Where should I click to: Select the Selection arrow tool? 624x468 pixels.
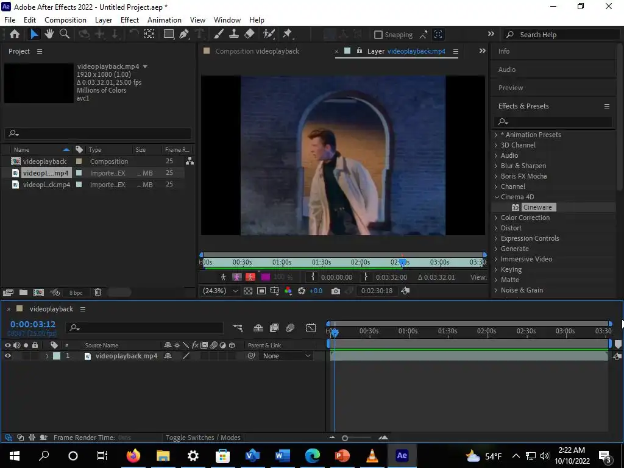click(34, 34)
